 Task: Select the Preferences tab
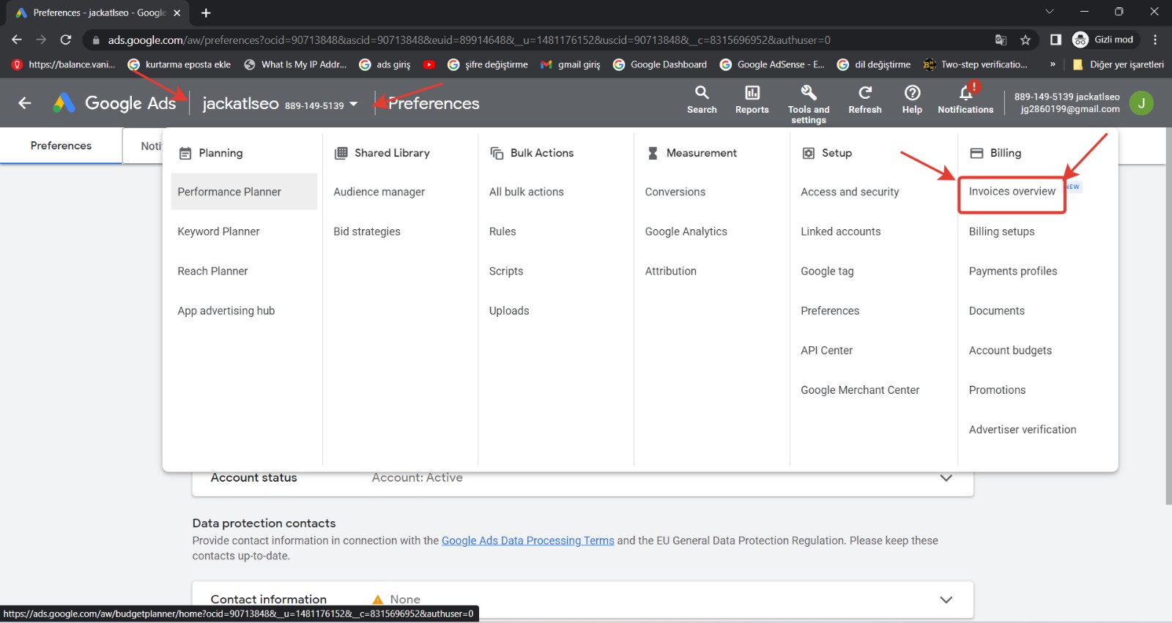coord(61,146)
